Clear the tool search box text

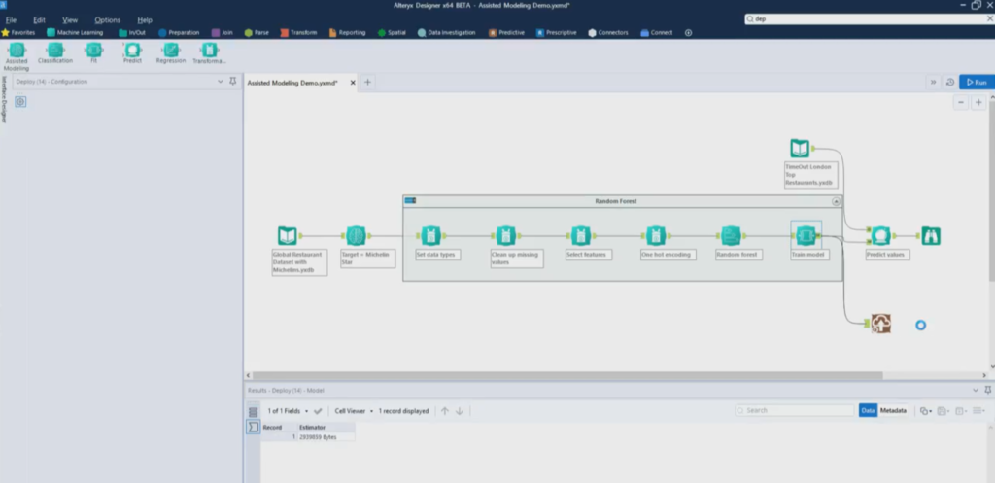(989, 19)
